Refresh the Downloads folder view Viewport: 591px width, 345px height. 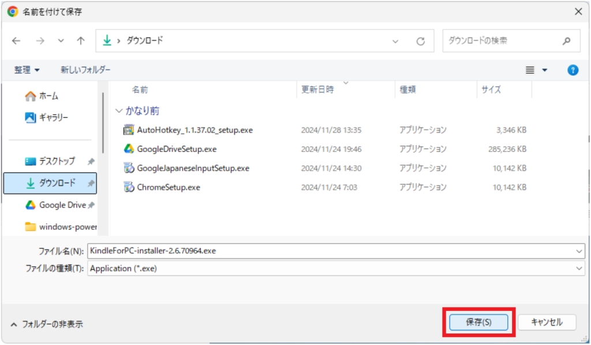click(421, 41)
